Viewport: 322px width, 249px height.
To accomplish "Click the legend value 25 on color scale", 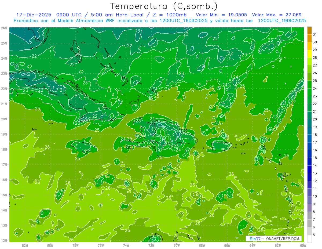I will tap(315, 81).
